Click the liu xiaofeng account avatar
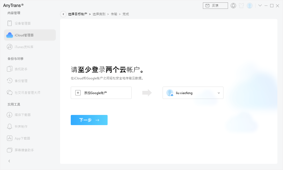This screenshot has width=283, height=170. [170, 93]
